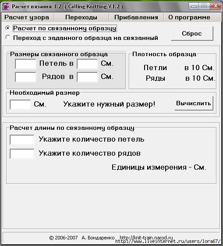
Task: Click the 'Сброс' reset button
Action: (x=192, y=33)
